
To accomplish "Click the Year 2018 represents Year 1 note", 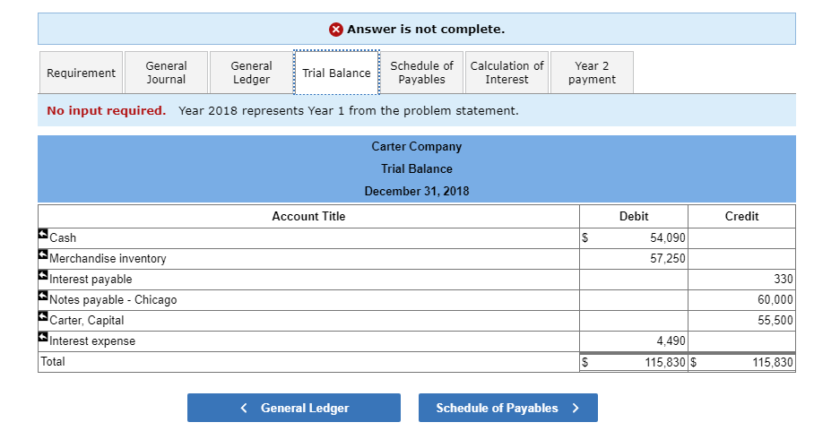I will 349,111.
